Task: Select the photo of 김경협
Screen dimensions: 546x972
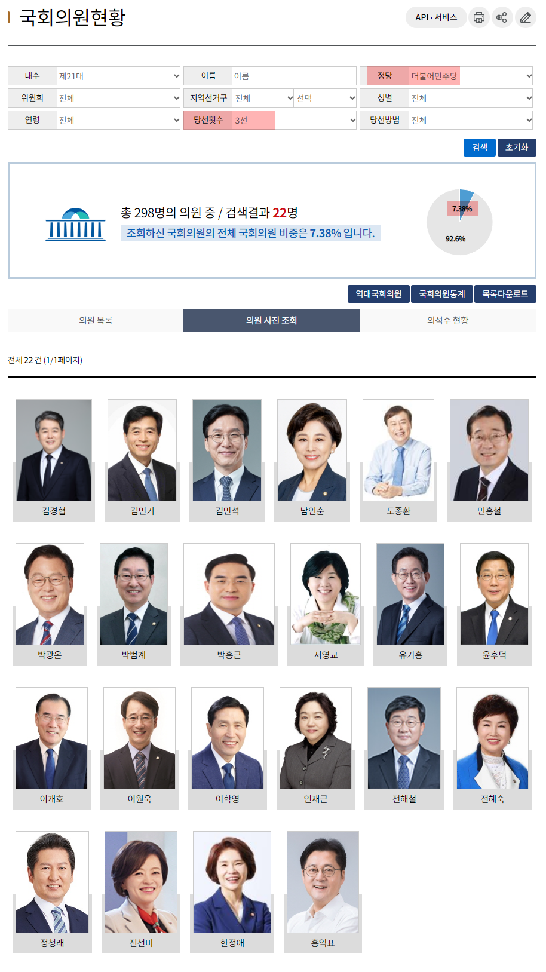Action: click(54, 450)
